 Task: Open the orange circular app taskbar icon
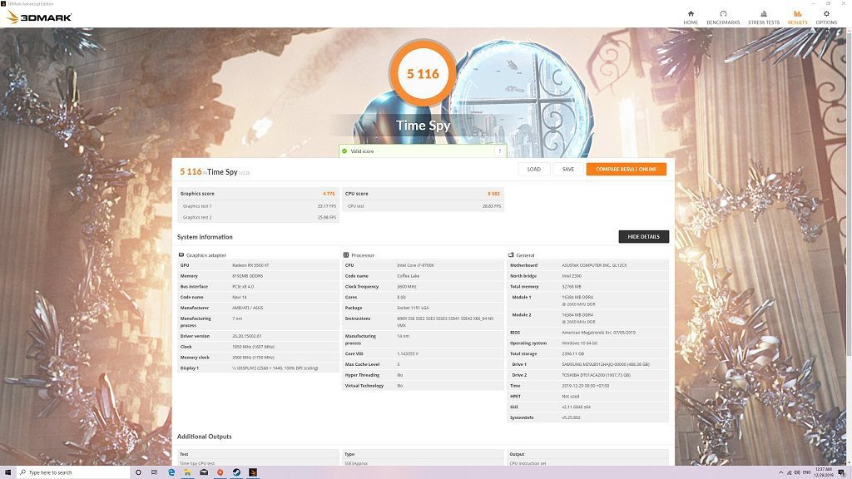(220, 472)
